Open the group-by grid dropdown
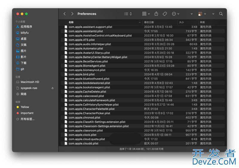Screen dimensions: 239x168 (x=146, y=14)
